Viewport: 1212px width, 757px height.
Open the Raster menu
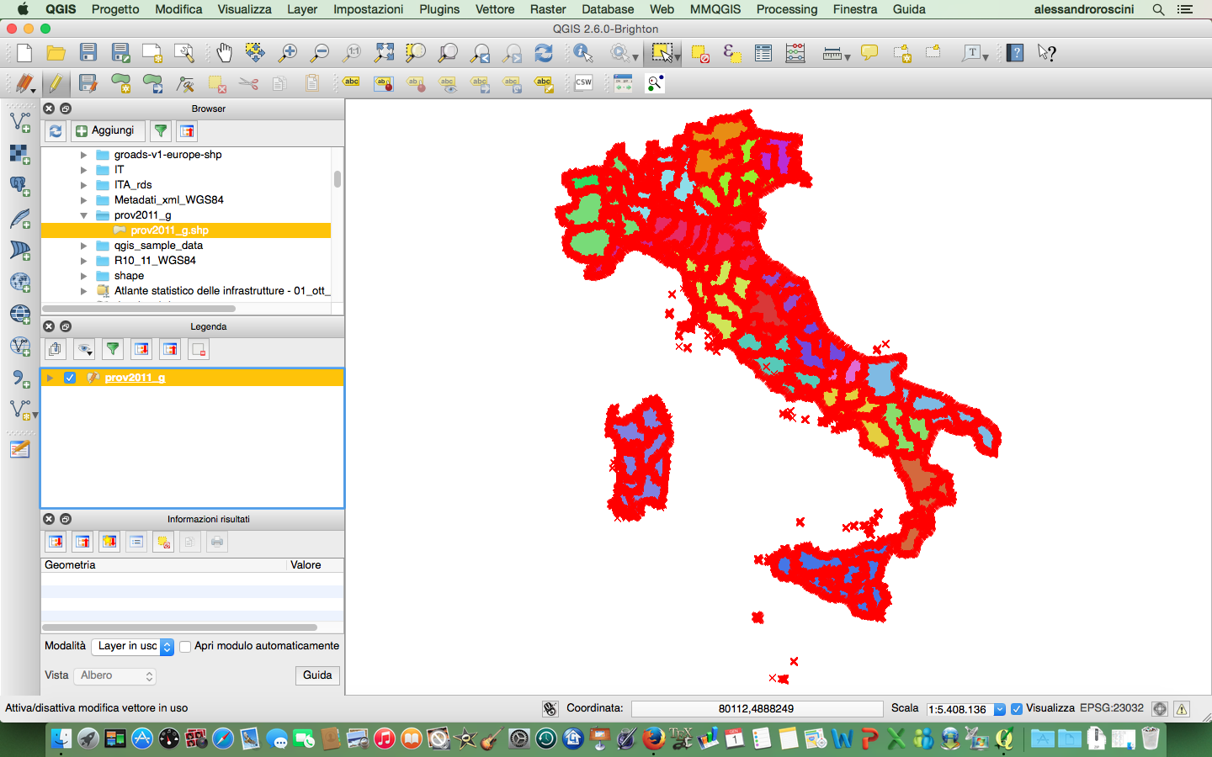tap(548, 9)
